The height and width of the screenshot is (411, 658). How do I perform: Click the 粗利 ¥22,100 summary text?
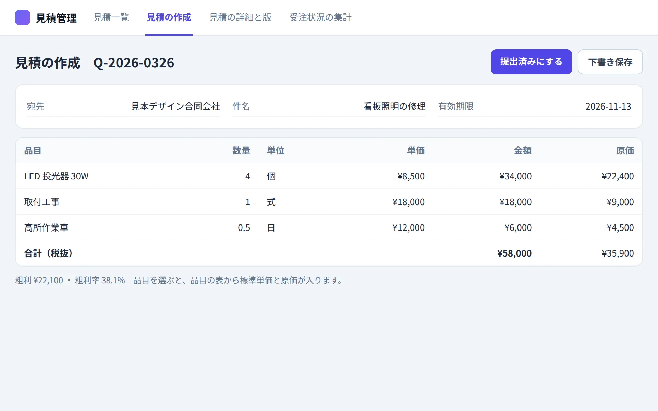pyautogui.click(x=39, y=281)
